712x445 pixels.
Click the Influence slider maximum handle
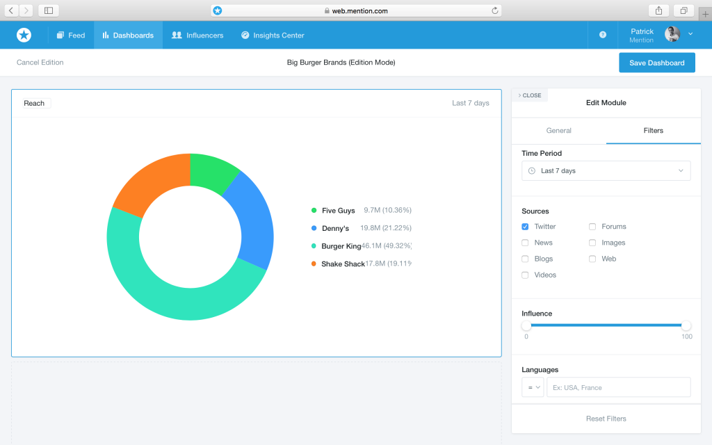coord(686,325)
